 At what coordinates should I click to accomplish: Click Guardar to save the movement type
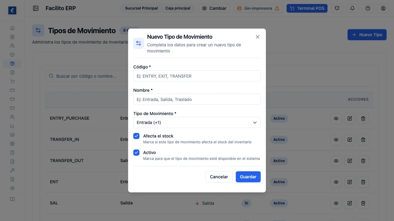click(248, 177)
